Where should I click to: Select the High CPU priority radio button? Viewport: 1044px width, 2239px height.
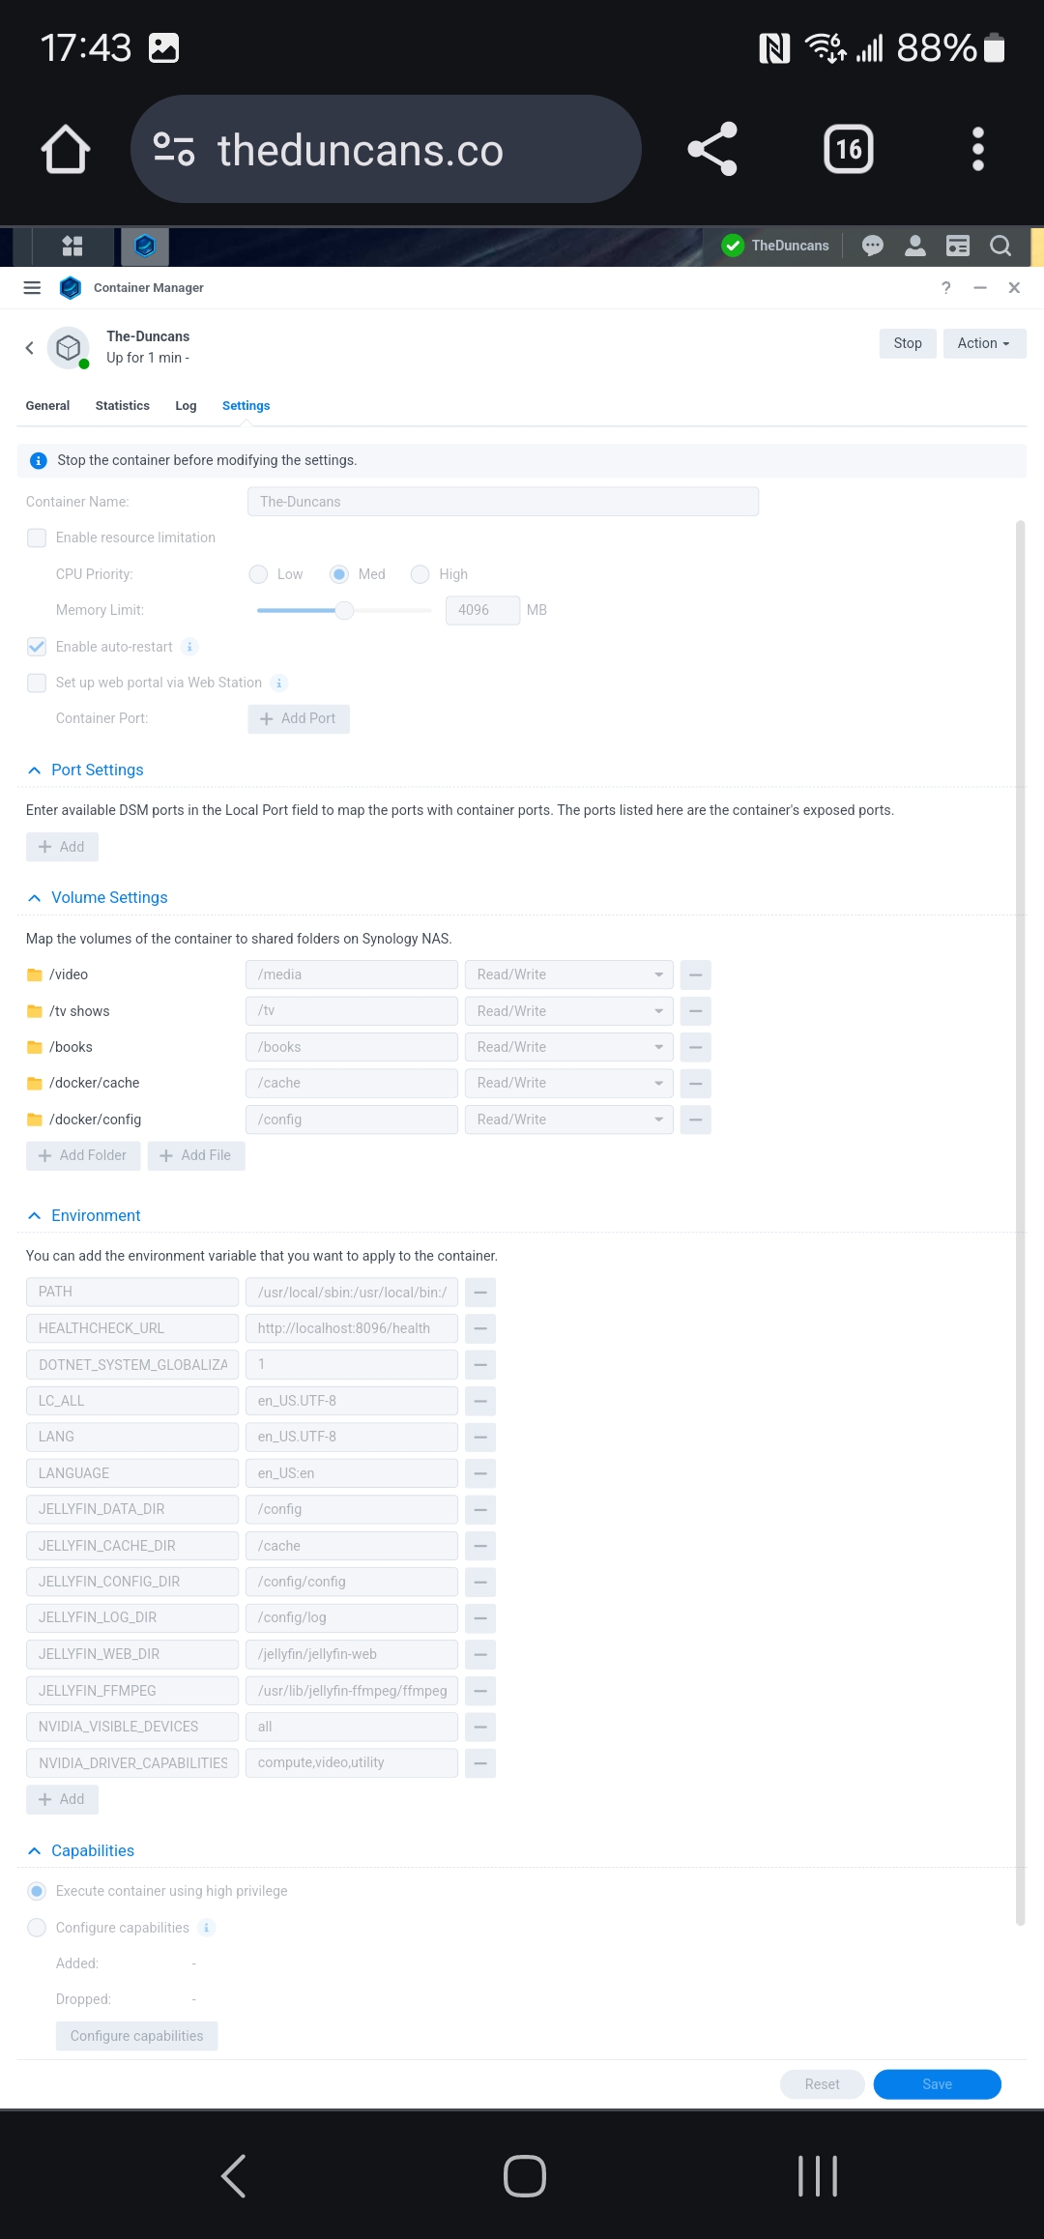[420, 574]
